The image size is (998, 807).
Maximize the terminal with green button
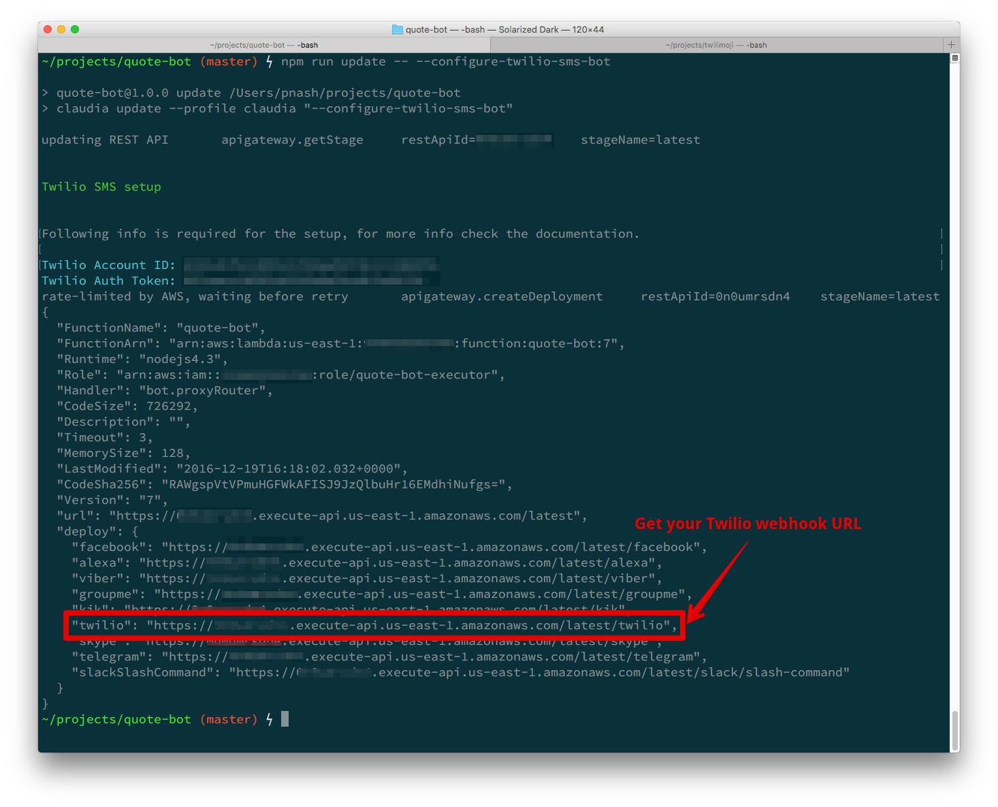[75, 29]
